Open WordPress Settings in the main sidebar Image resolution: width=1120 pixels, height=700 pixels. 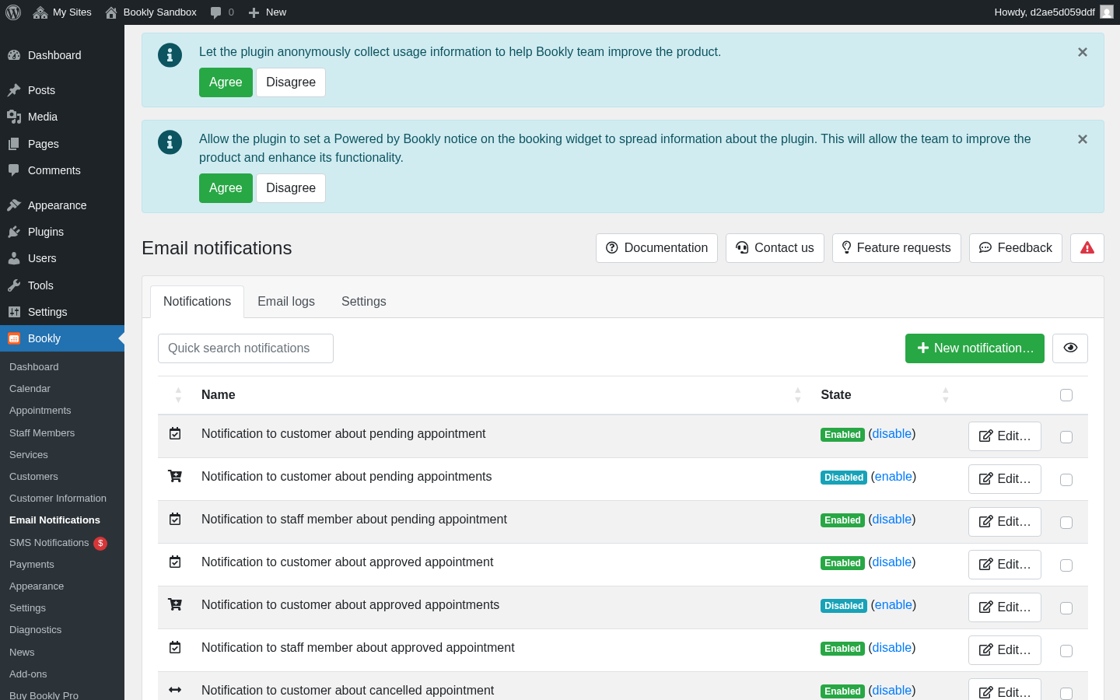pos(62,312)
